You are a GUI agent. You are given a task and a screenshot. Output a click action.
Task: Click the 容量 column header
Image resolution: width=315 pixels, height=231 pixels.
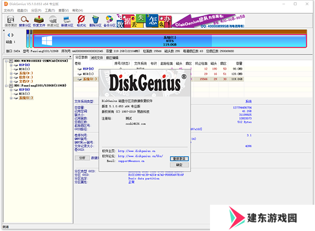click(x=239, y=64)
